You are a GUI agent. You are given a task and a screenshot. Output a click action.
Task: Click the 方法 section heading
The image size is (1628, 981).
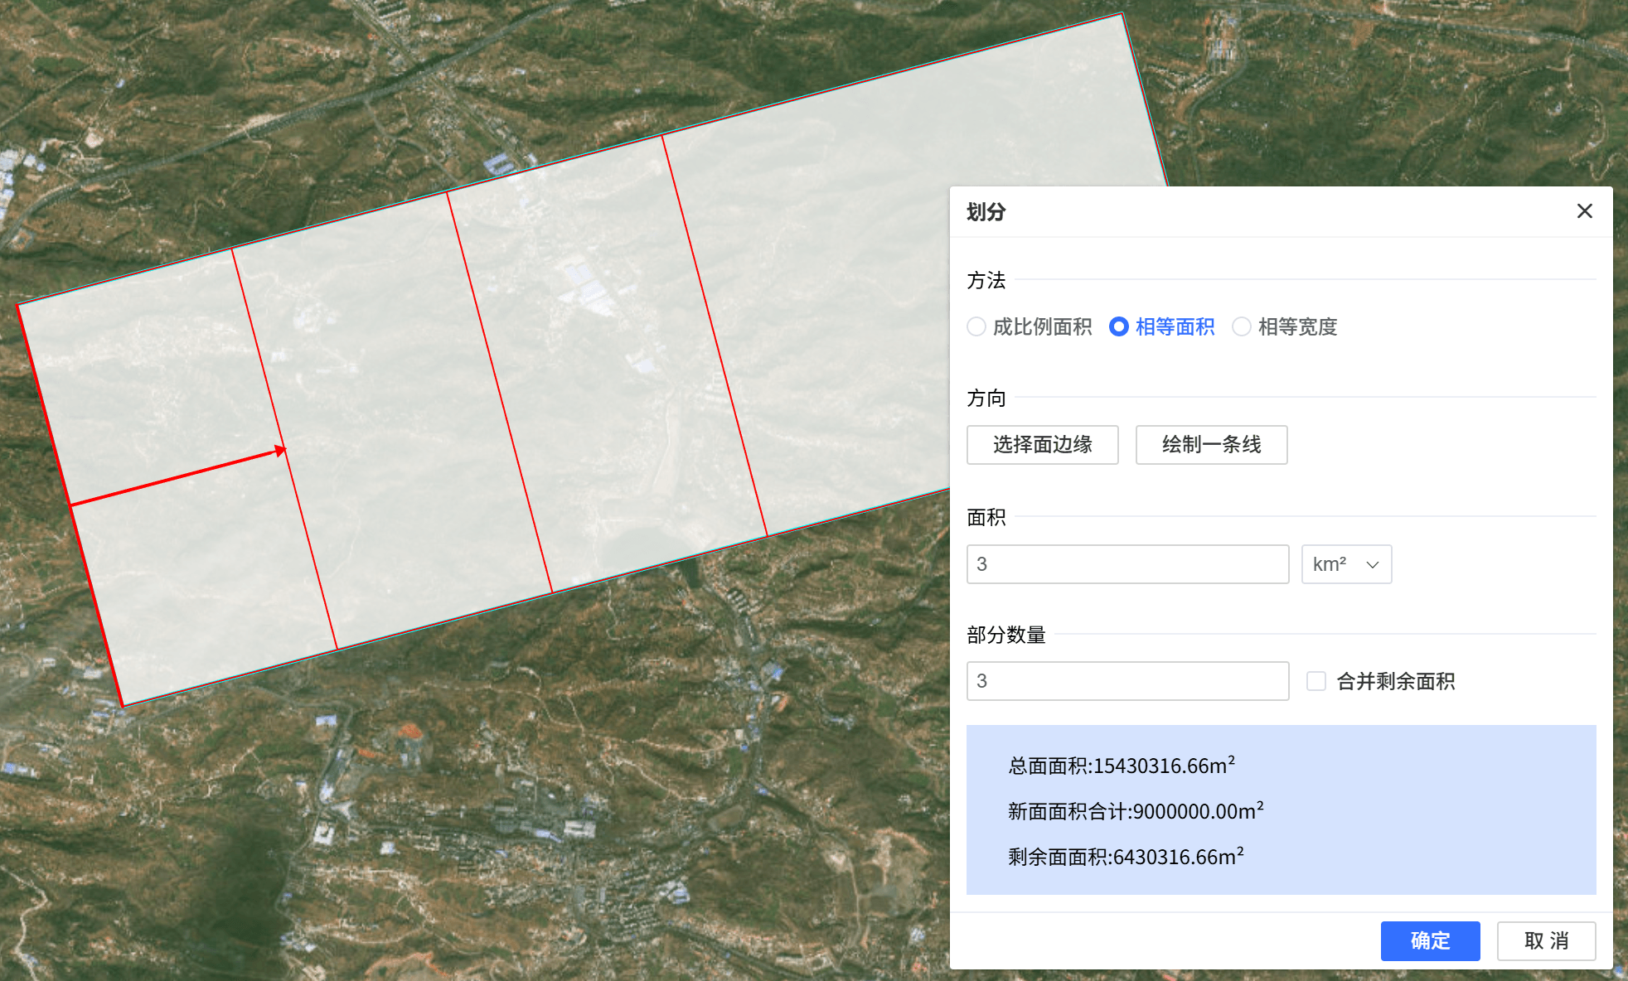coord(986,281)
